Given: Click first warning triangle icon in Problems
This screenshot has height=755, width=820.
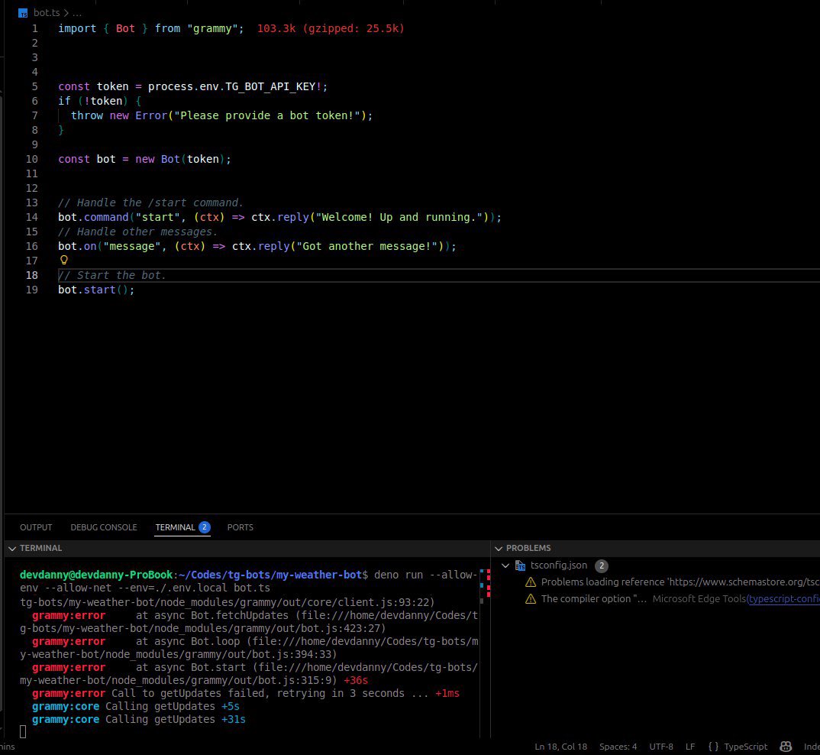Looking at the screenshot, I should (x=531, y=582).
